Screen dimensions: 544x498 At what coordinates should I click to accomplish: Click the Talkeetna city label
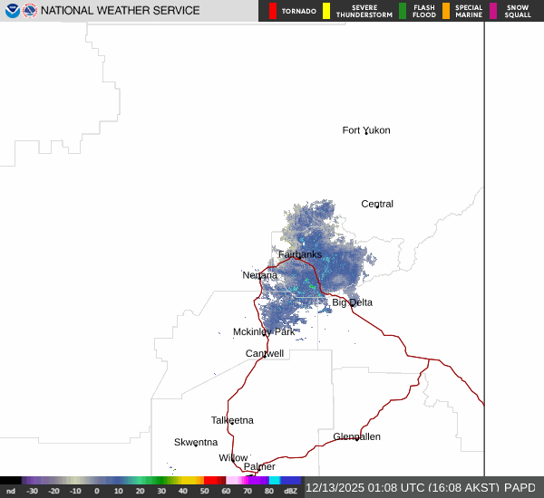coord(232,420)
